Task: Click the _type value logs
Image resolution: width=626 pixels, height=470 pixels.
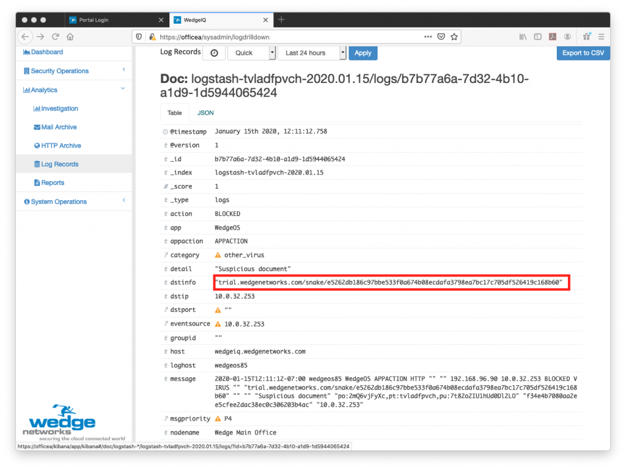Action: (222, 200)
